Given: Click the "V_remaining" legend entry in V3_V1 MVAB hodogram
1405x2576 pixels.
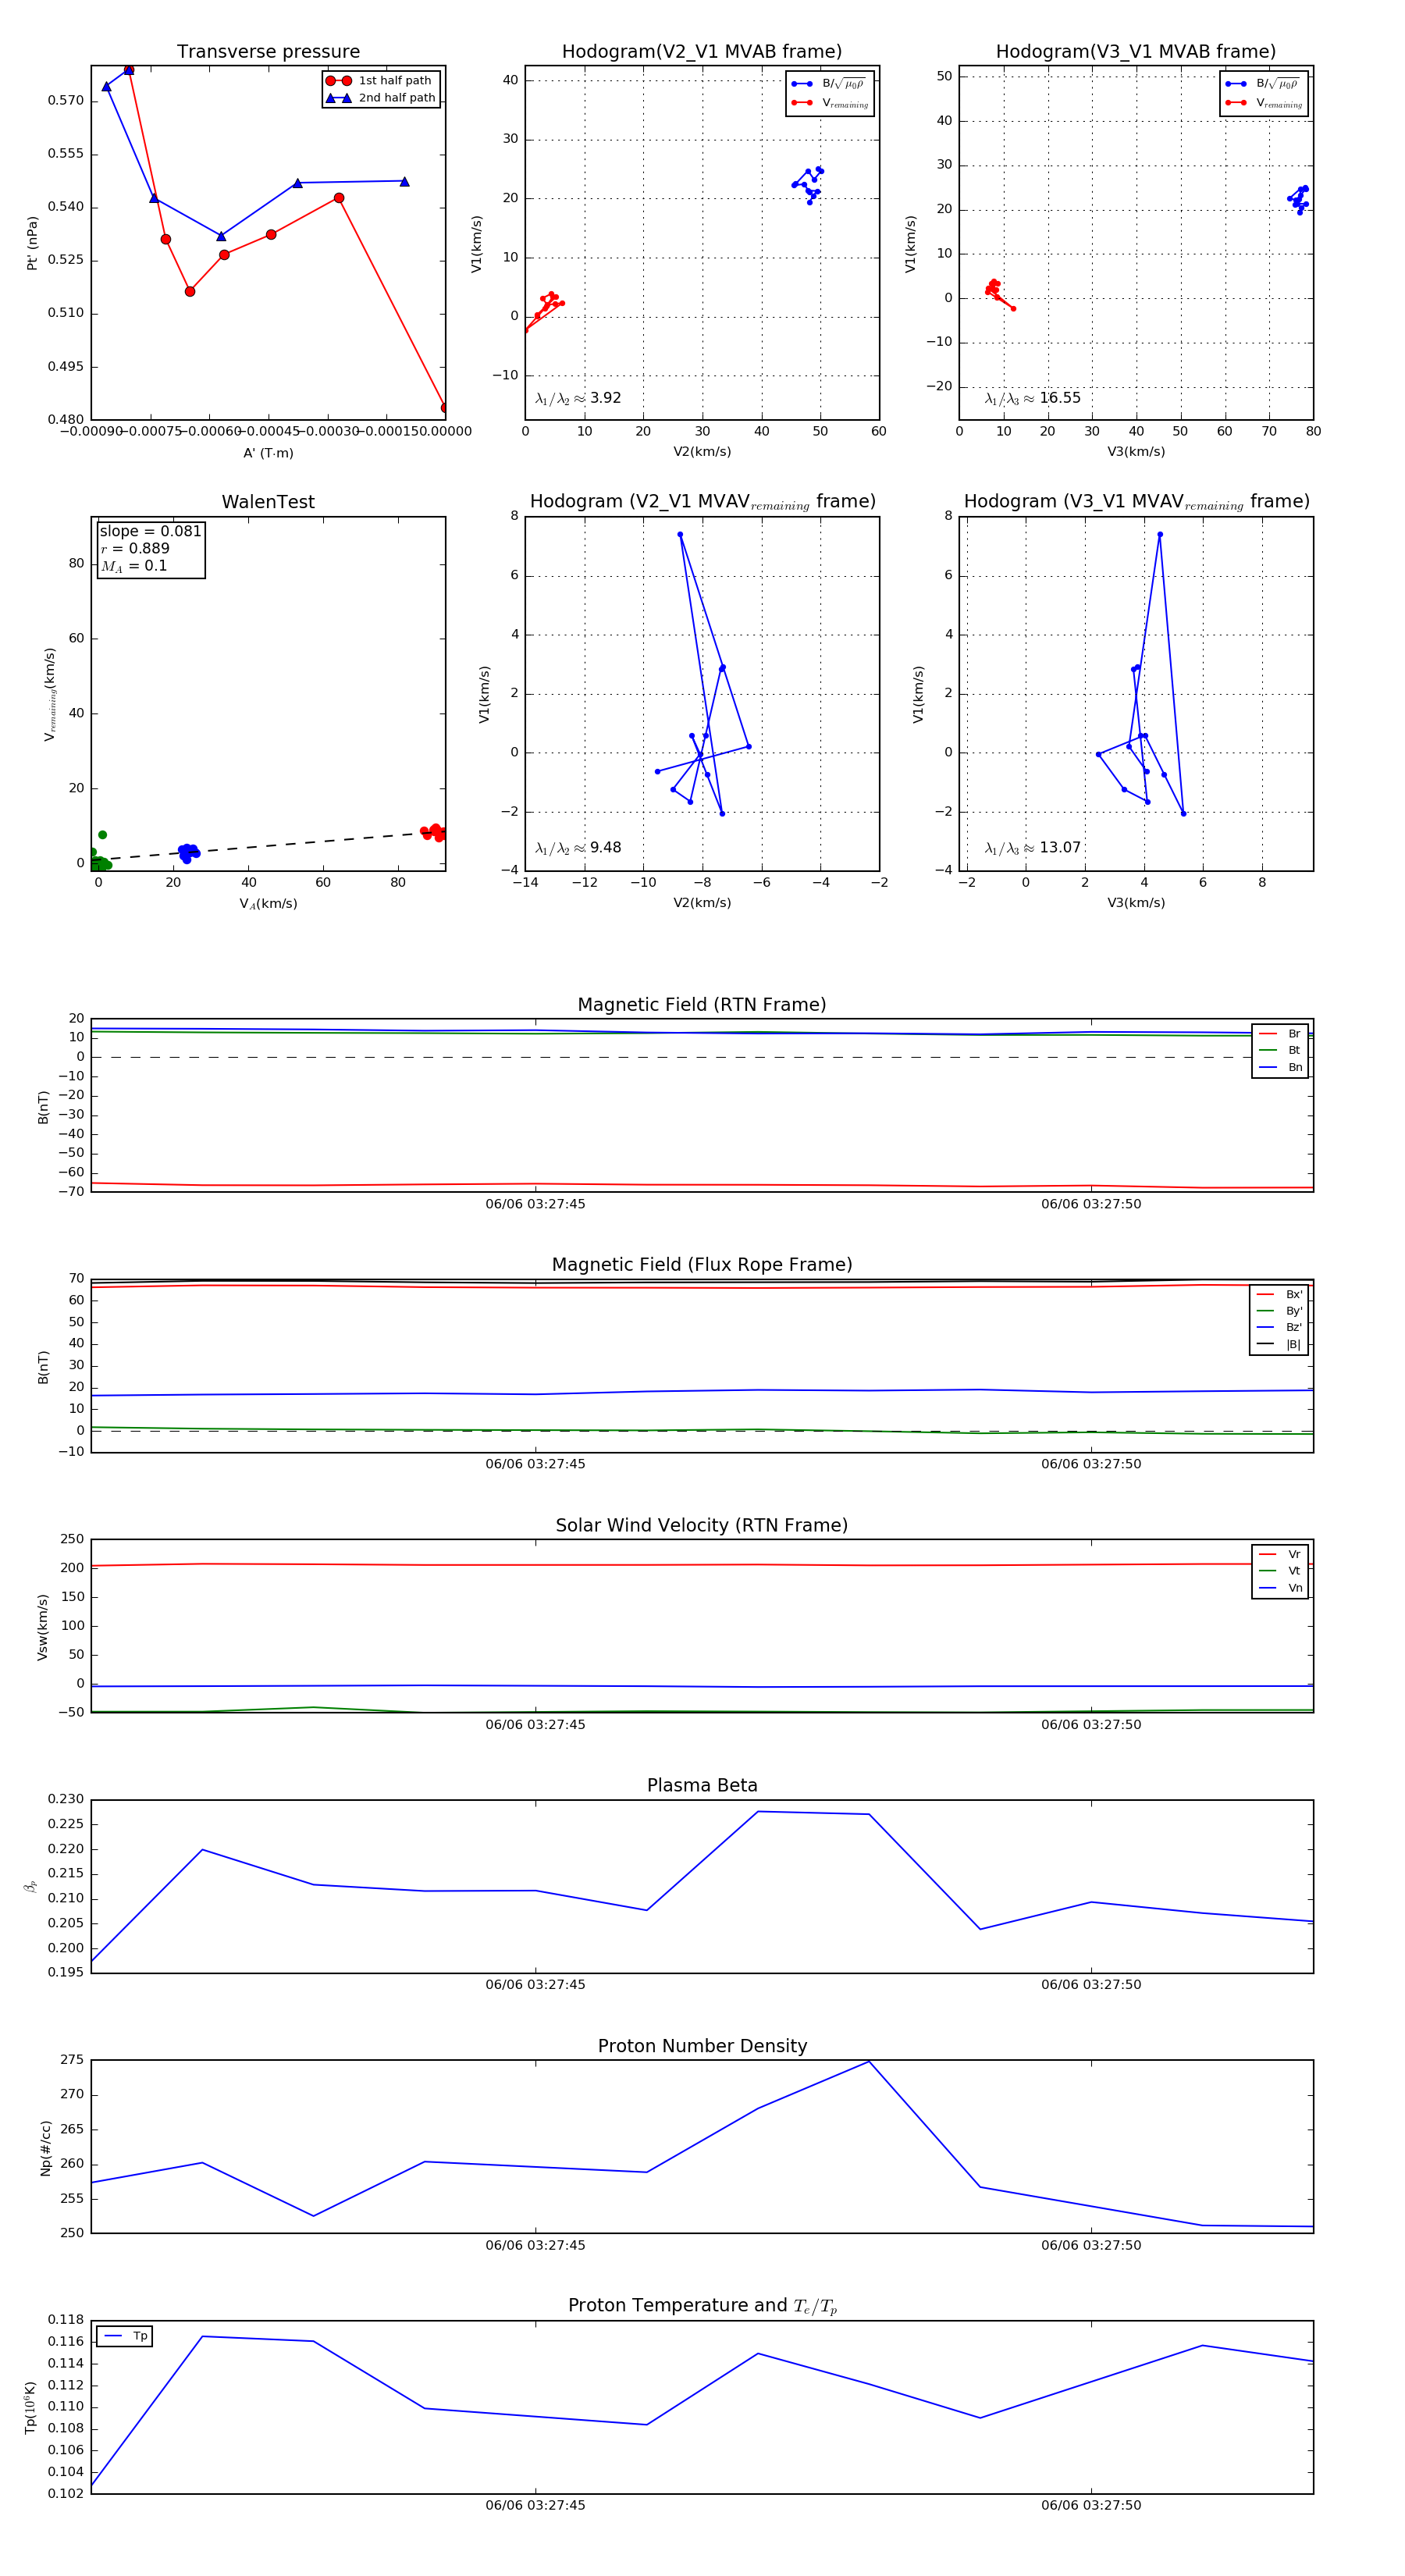Looking at the screenshot, I should (1264, 103).
